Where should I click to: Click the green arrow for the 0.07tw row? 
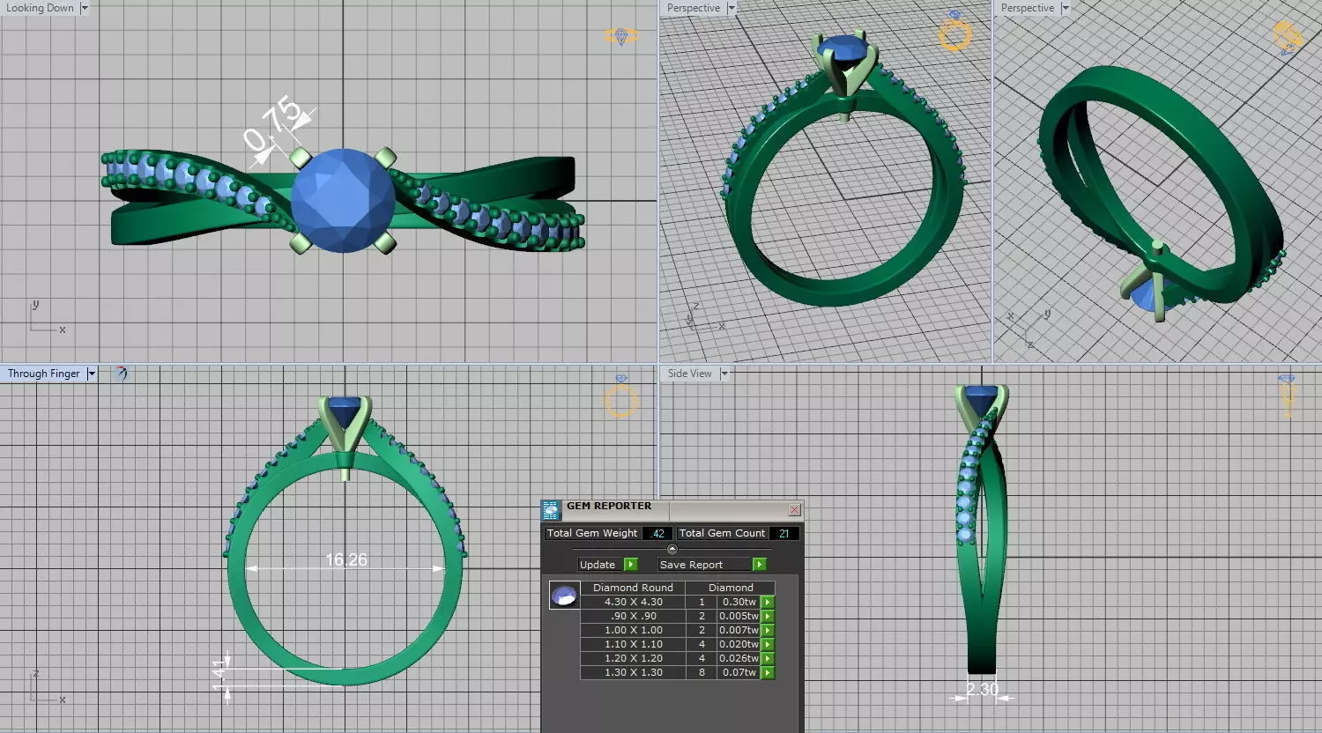(768, 672)
